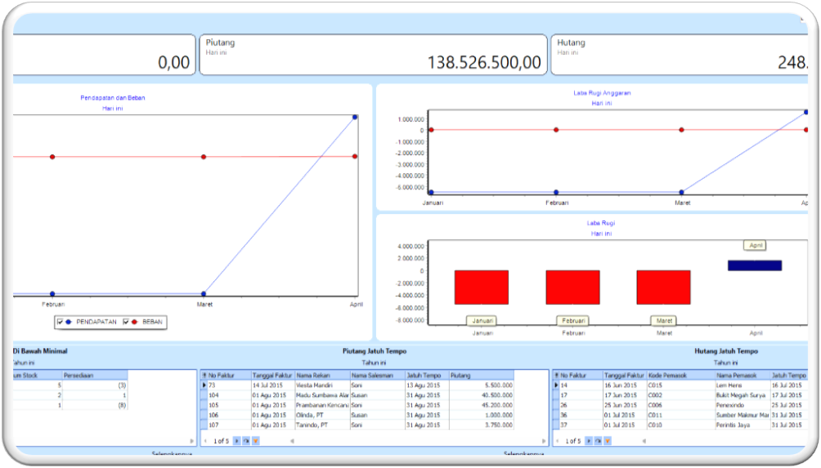Click the 'Penexindo' supplier cell
This screenshot has height=468, width=821.
tap(742, 405)
